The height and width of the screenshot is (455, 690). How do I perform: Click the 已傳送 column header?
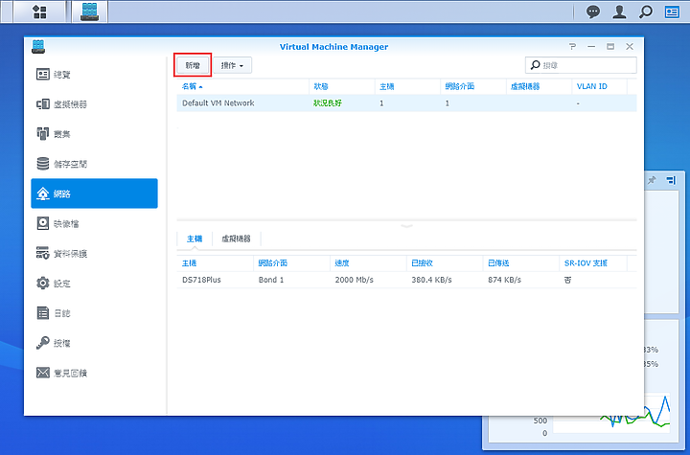point(521,263)
